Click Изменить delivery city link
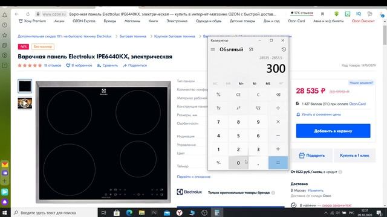This screenshot has height=217, width=387. pyautogui.click(x=316, y=190)
